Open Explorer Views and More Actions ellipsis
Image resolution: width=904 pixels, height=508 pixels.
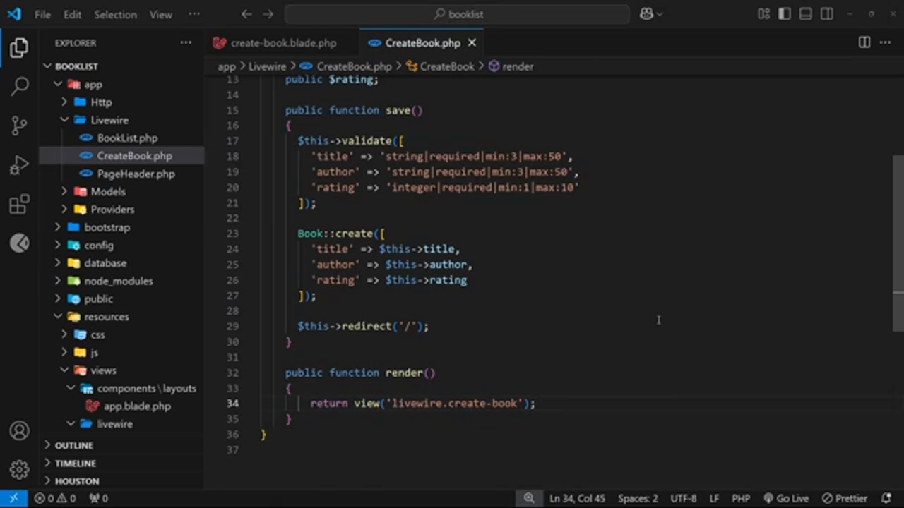(x=186, y=43)
